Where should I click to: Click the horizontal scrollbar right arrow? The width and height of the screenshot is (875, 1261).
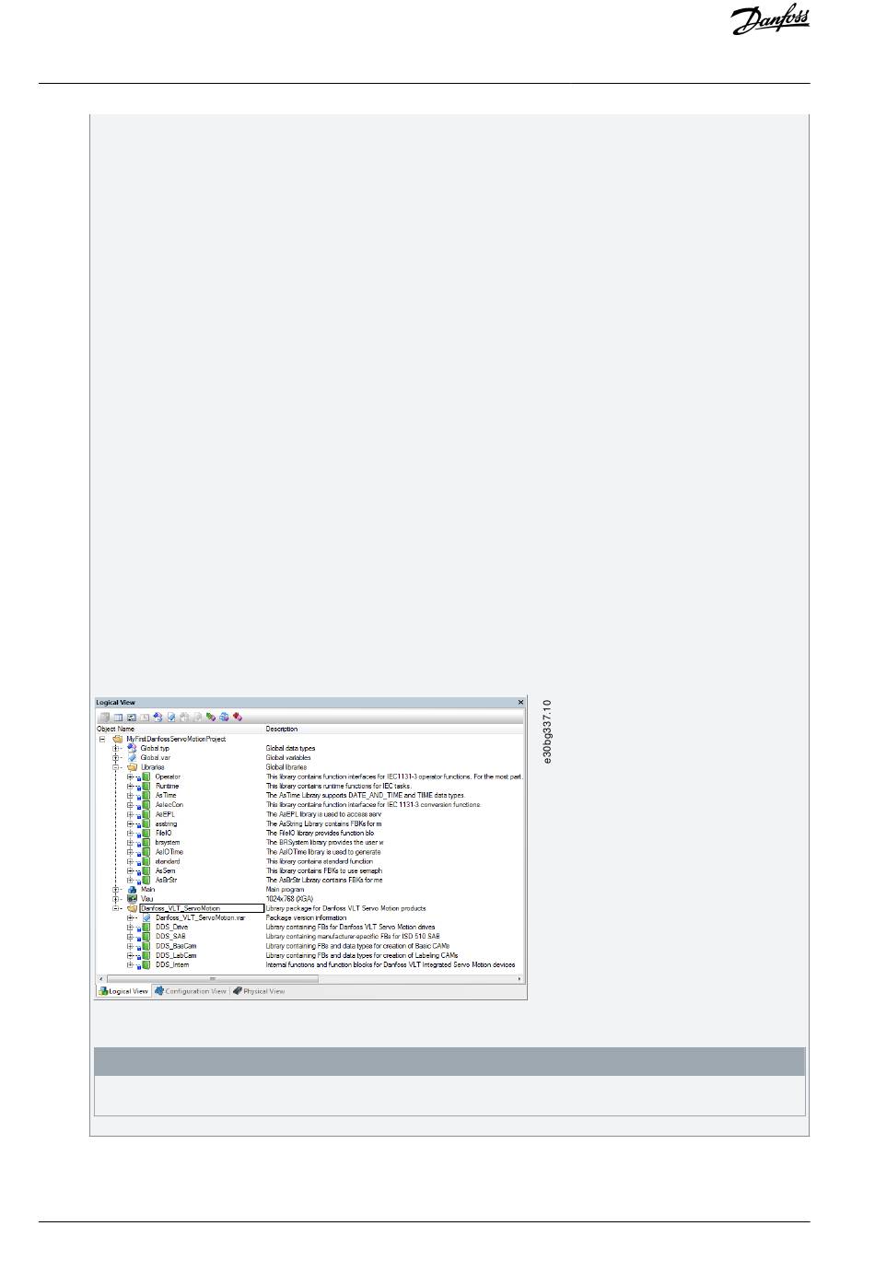(520, 978)
